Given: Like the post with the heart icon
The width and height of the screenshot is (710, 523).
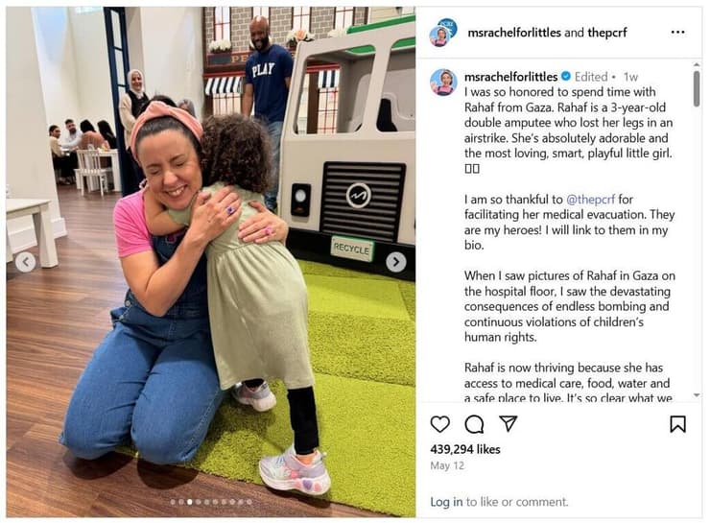Looking at the screenshot, I should coord(439,424).
